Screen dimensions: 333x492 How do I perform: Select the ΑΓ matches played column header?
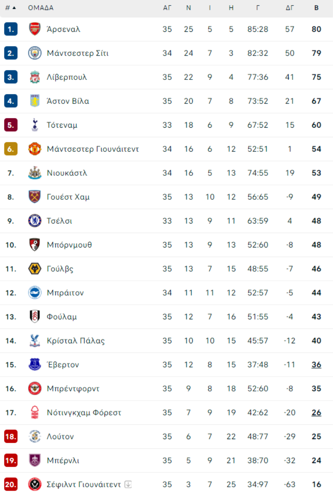(x=167, y=8)
